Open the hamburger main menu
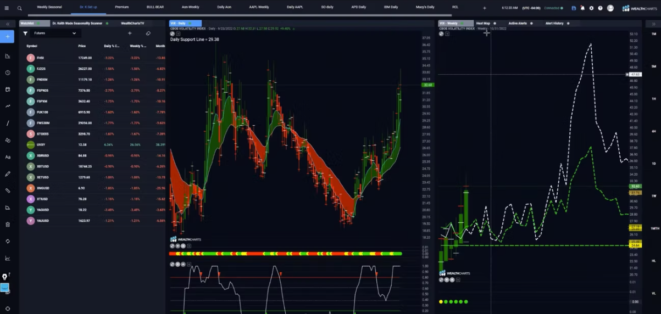 click(x=7, y=8)
